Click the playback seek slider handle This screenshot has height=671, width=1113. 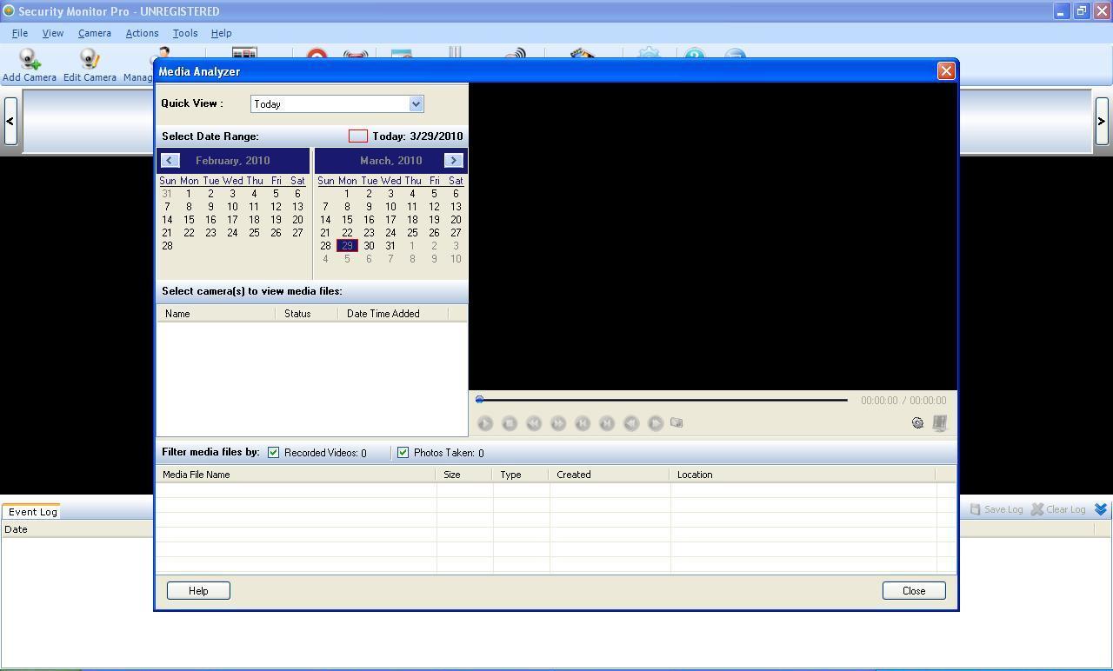coord(479,400)
